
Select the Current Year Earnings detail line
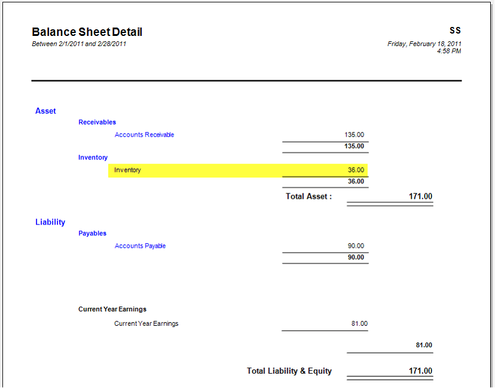pyautogui.click(x=146, y=323)
